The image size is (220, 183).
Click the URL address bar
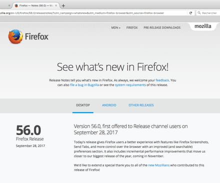point(93,13)
